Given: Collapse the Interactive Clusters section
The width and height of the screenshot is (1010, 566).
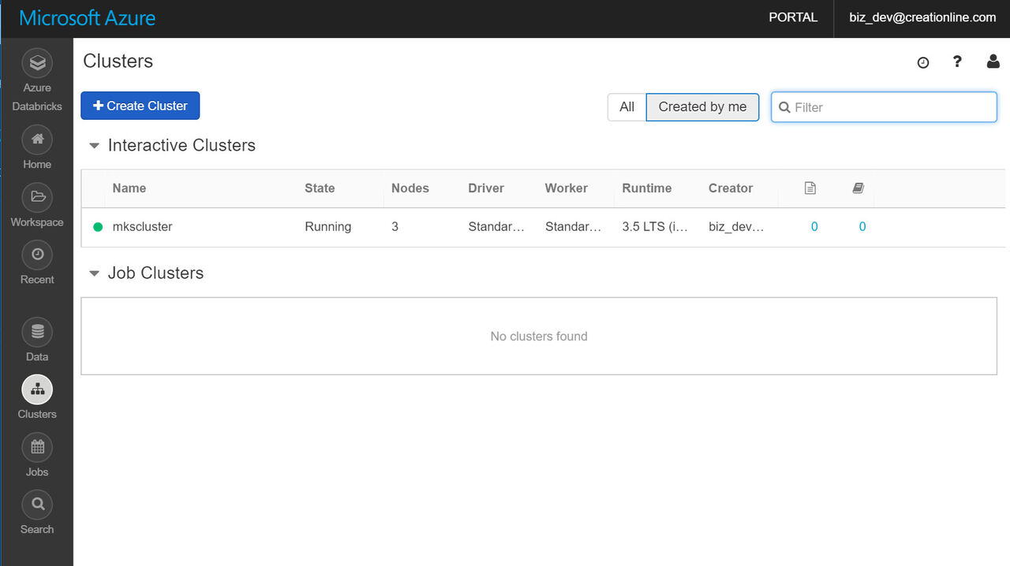Looking at the screenshot, I should (94, 146).
